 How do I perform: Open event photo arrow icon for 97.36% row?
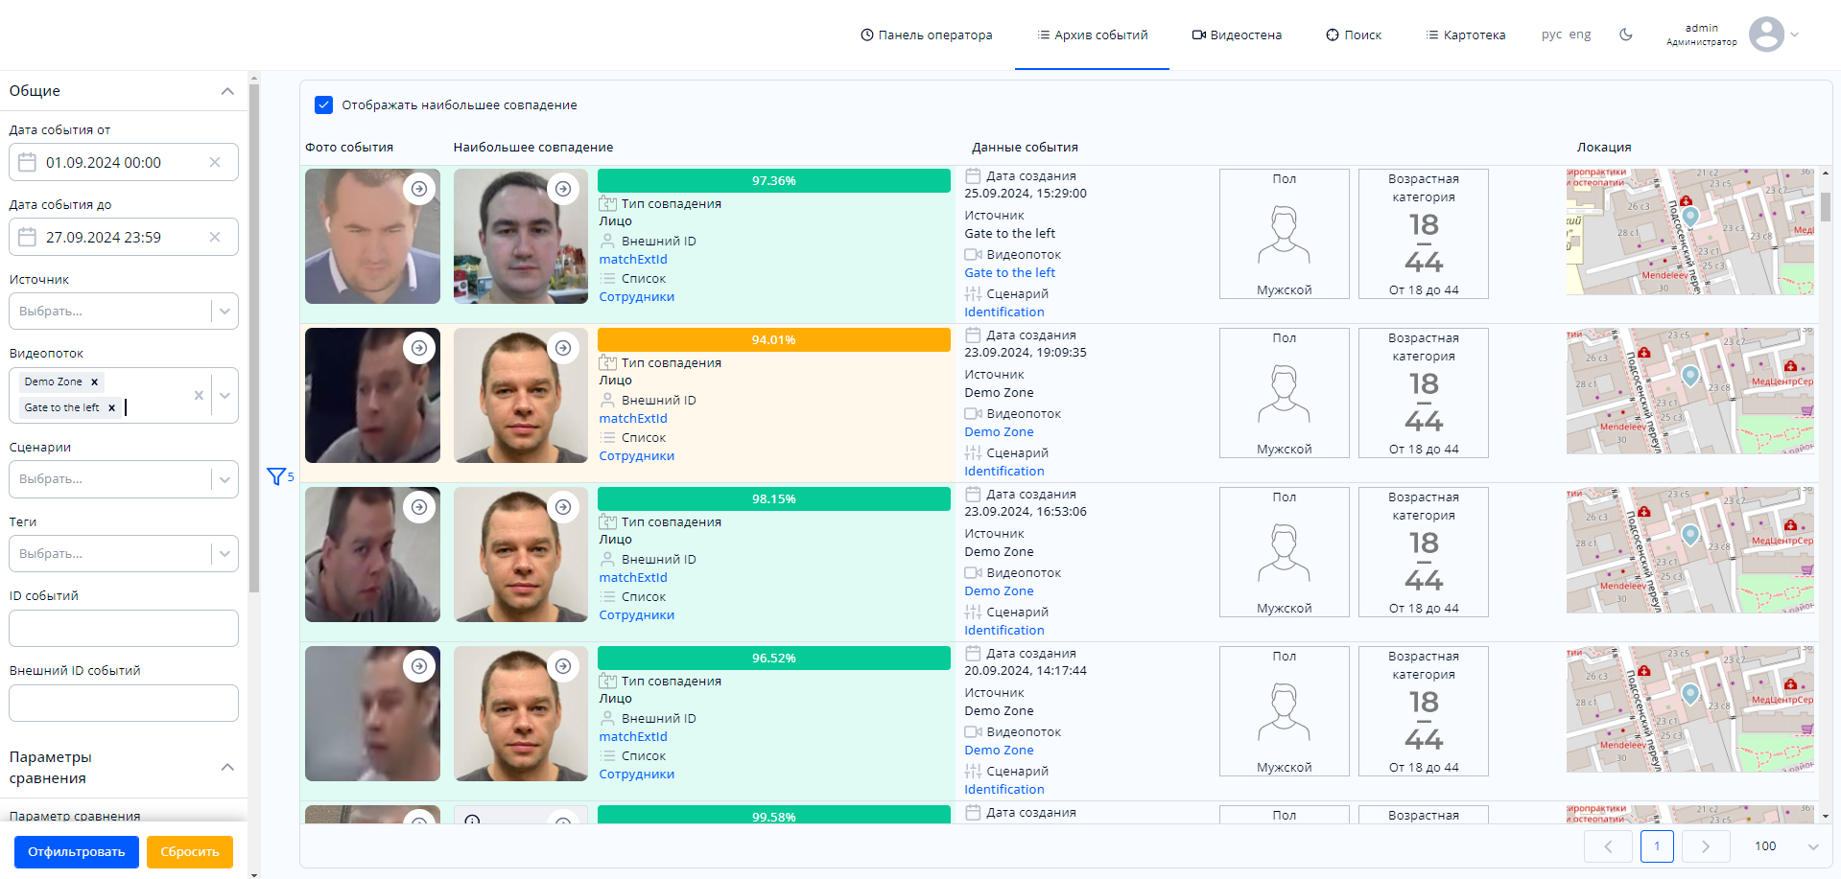[419, 189]
